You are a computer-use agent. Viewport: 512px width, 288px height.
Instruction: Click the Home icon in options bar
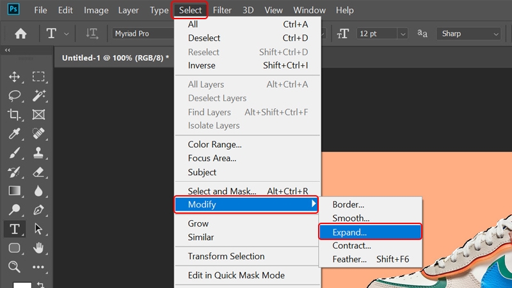pos(20,34)
